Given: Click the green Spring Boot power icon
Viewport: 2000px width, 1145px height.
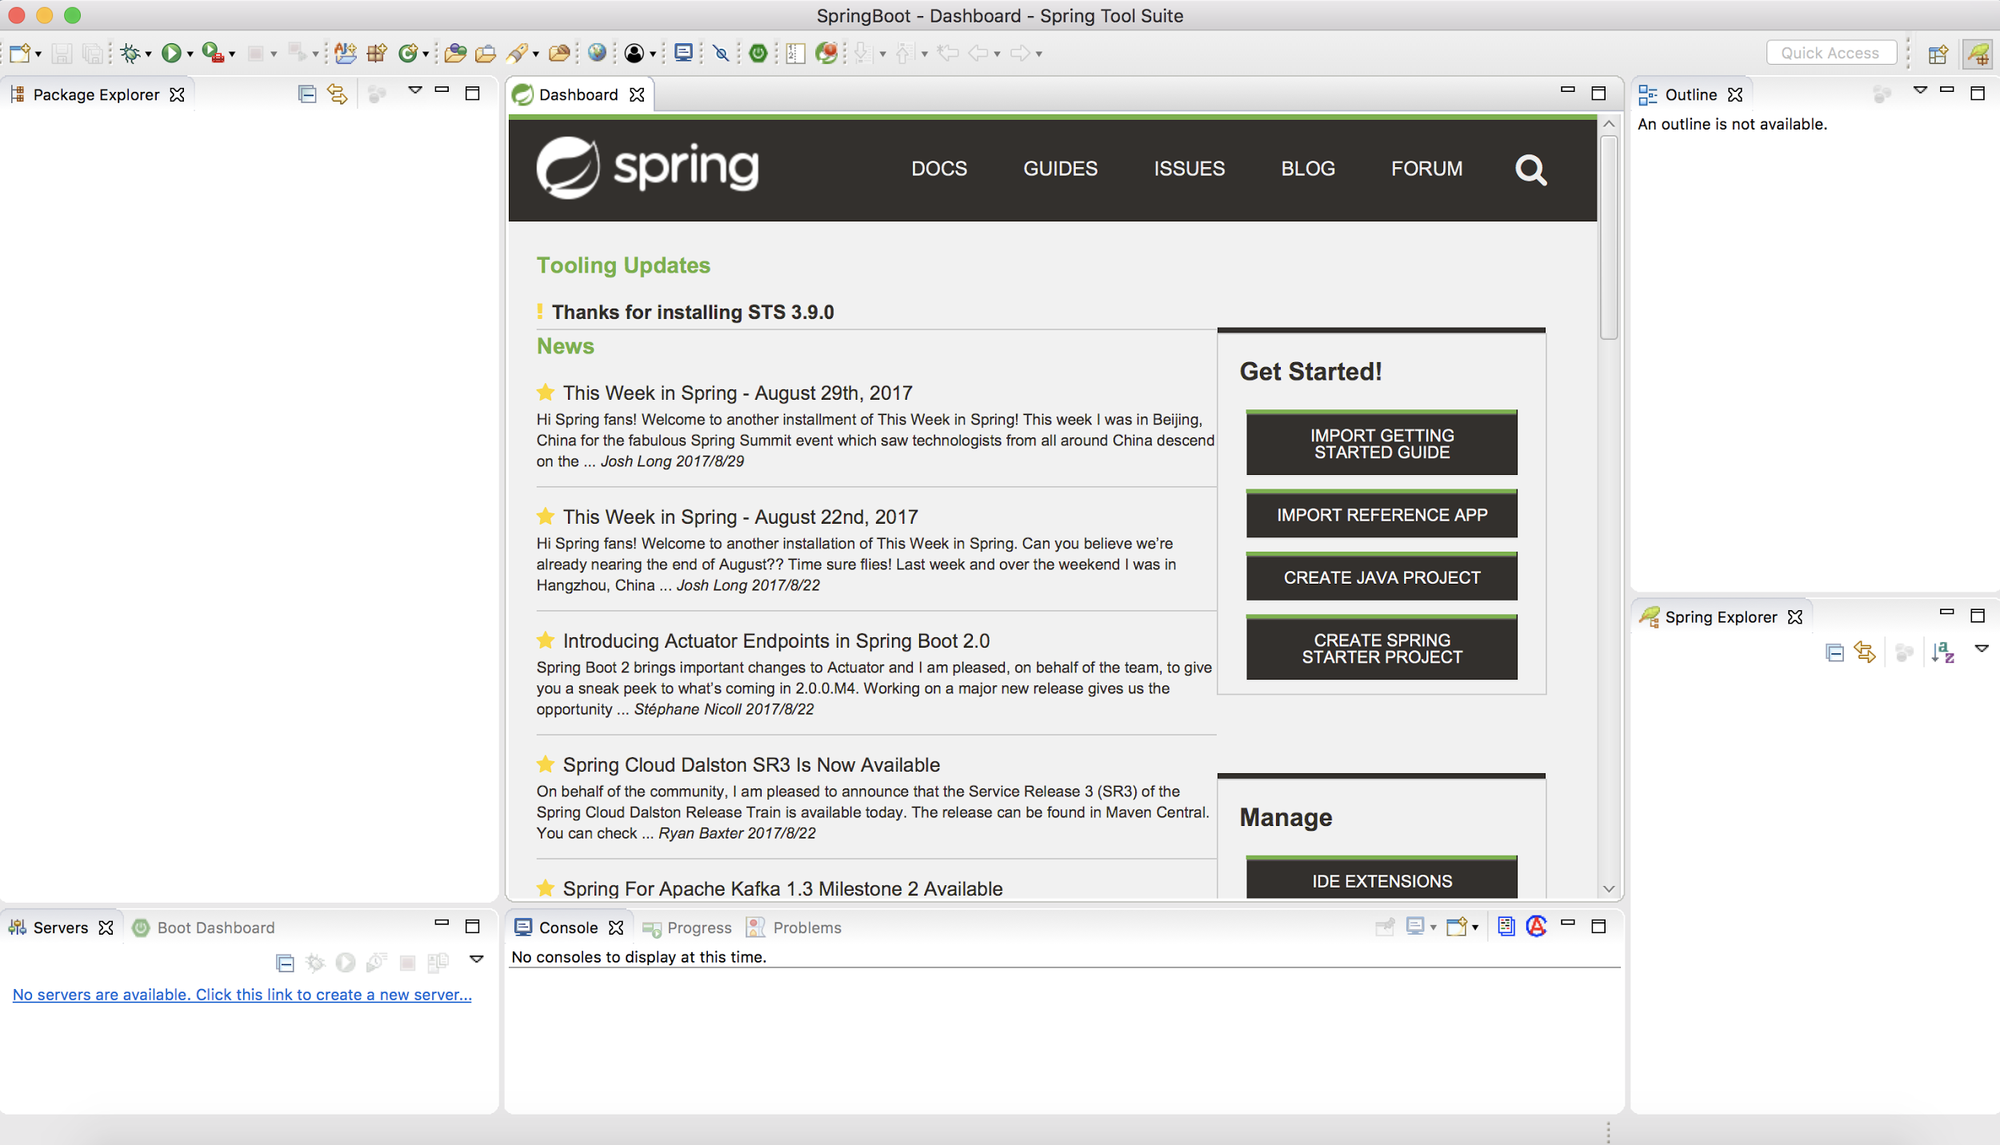Looking at the screenshot, I should (x=758, y=54).
